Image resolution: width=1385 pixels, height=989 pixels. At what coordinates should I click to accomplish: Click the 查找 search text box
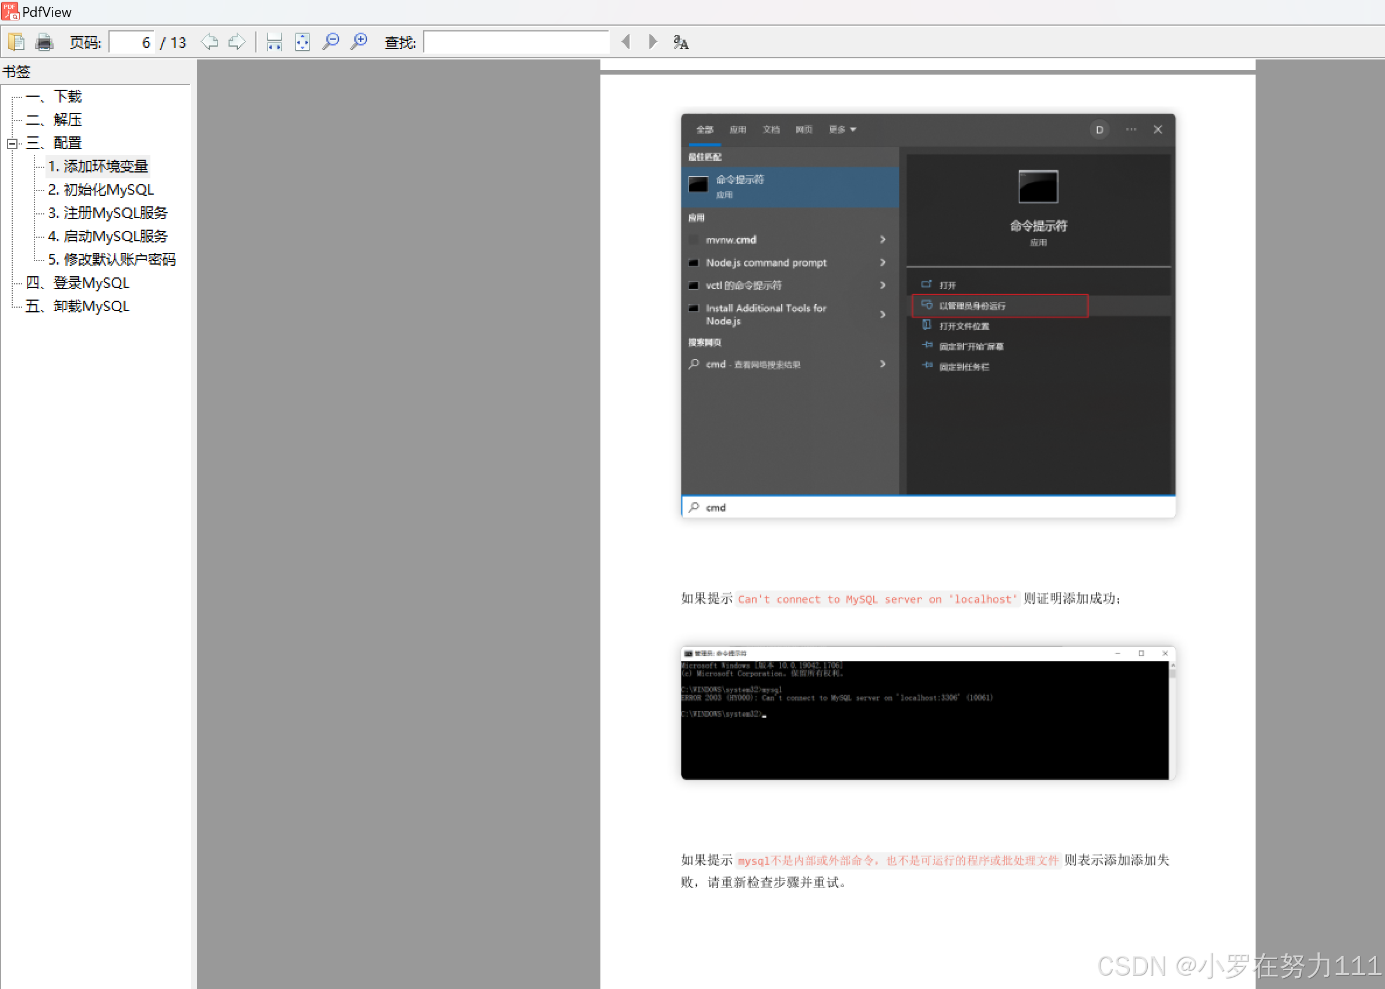(x=516, y=43)
